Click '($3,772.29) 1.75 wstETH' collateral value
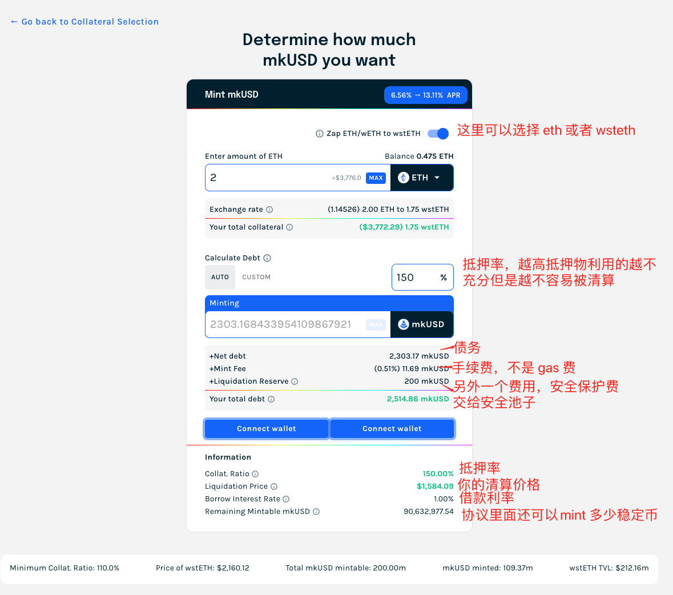Image resolution: width=673 pixels, height=595 pixels. click(x=404, y=227)
